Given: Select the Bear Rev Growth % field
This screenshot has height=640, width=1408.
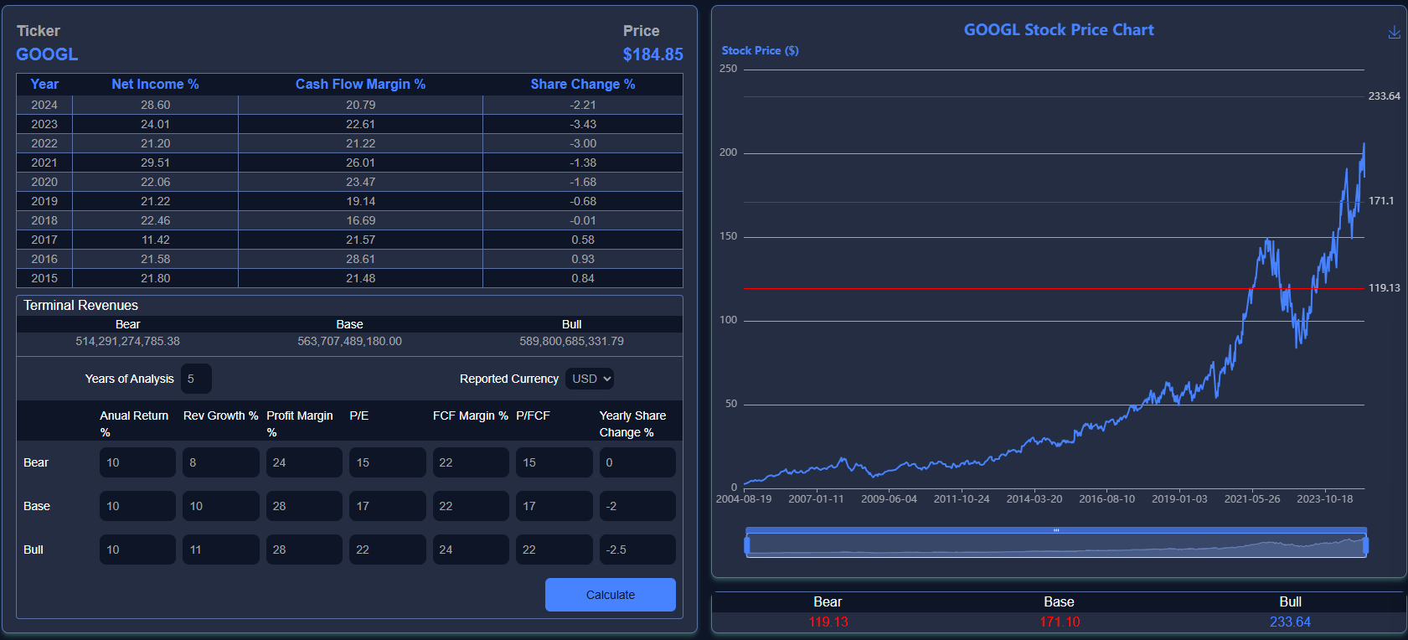Looking at the screenshot, I should (x=220, y=462).
